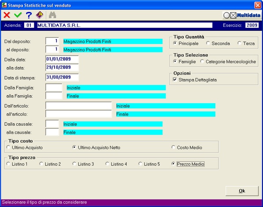This screenshot has width=263, height=207.
Task: Click the Multidata logo icon
Action: (x=242, y=15)
